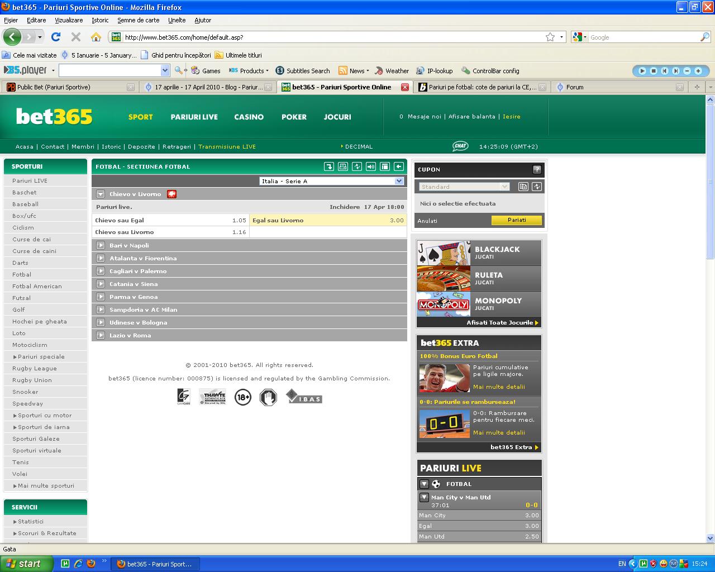715x572 pixels.
Task: Click the Thawte security seal
Action: coord(212,397)
